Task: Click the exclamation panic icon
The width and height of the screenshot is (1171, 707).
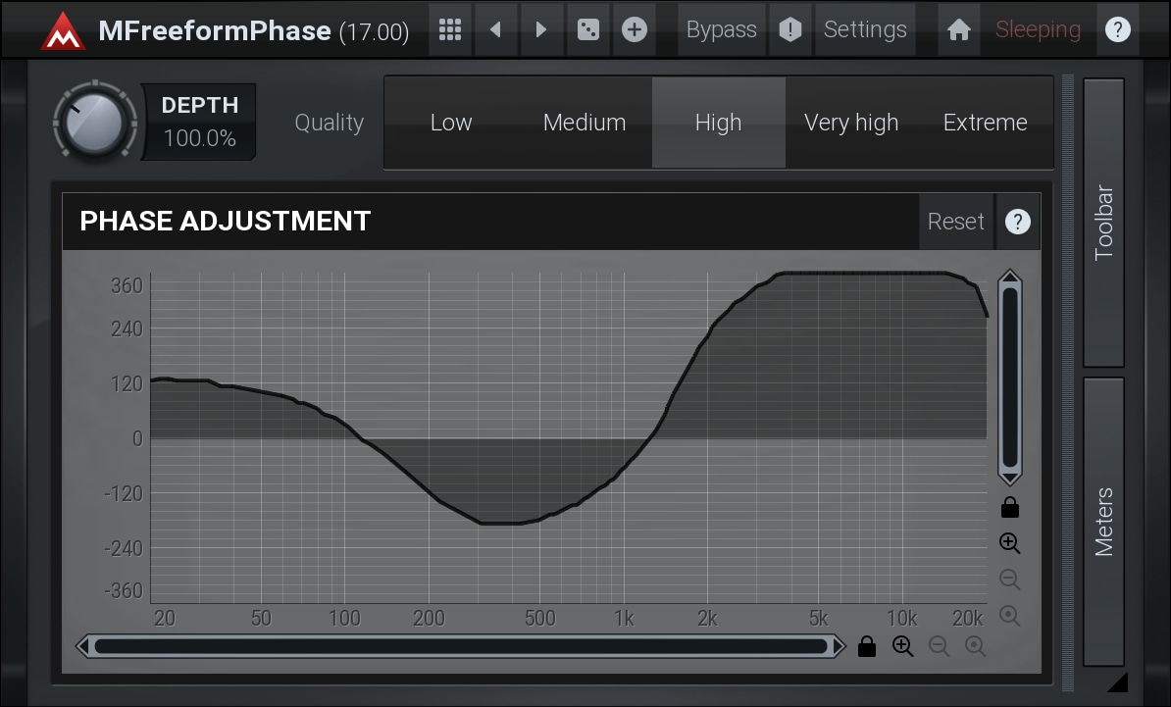Action: [x=790, y=29]
